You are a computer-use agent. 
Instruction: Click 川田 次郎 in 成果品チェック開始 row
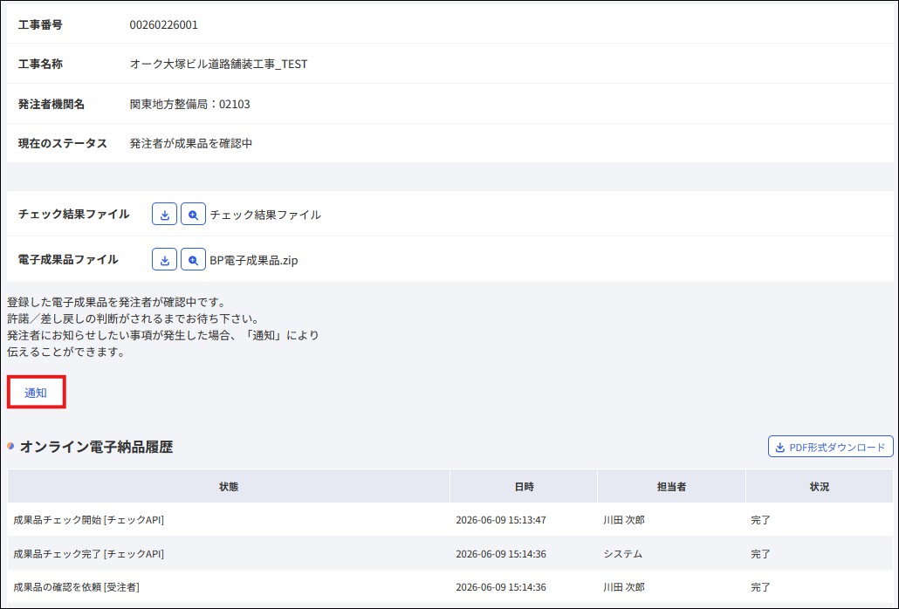click(x=624, y=520)
